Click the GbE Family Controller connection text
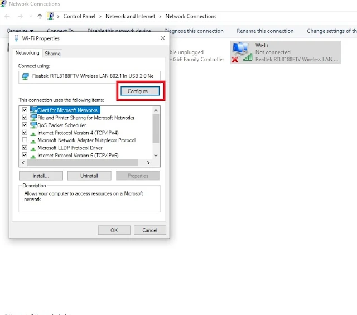The image size is (357, 315). coord(197,60)
